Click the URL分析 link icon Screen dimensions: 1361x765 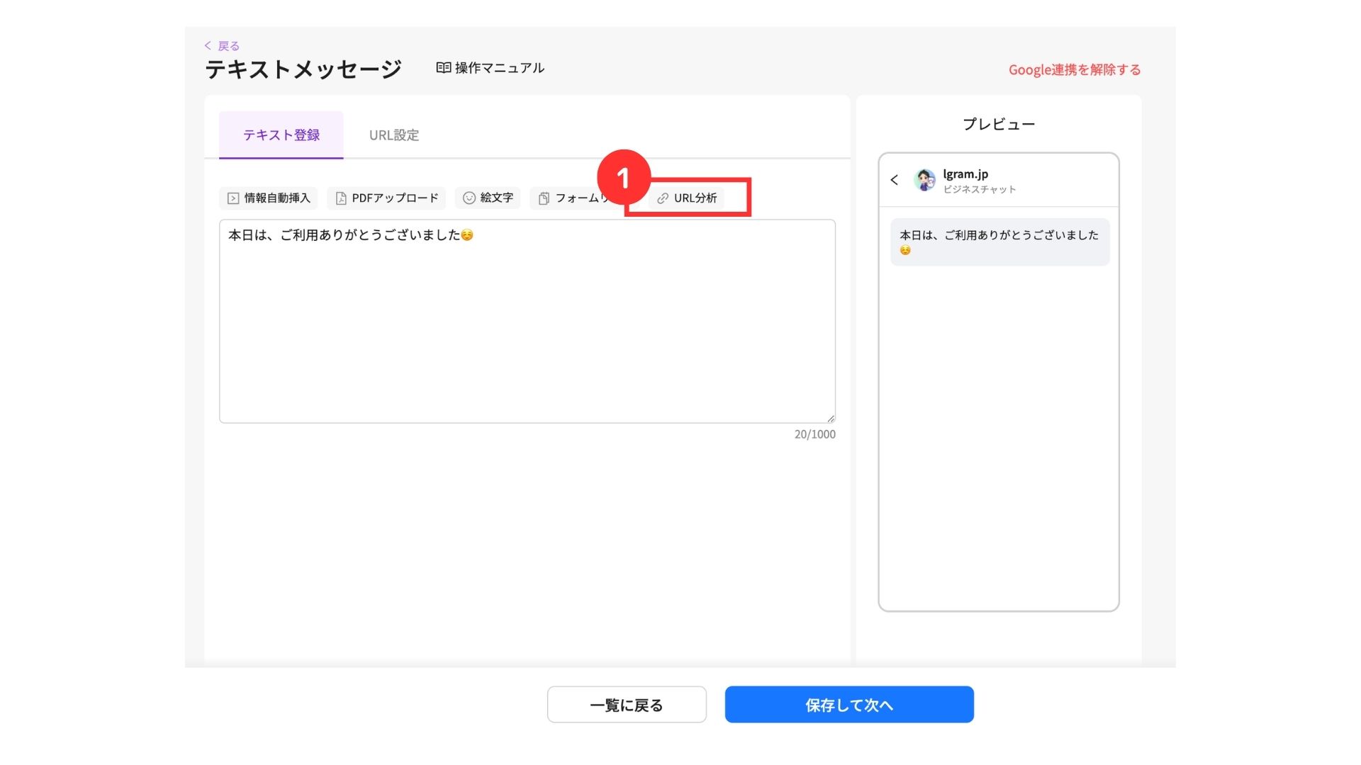pyautogui.click(x=663, y=198)
